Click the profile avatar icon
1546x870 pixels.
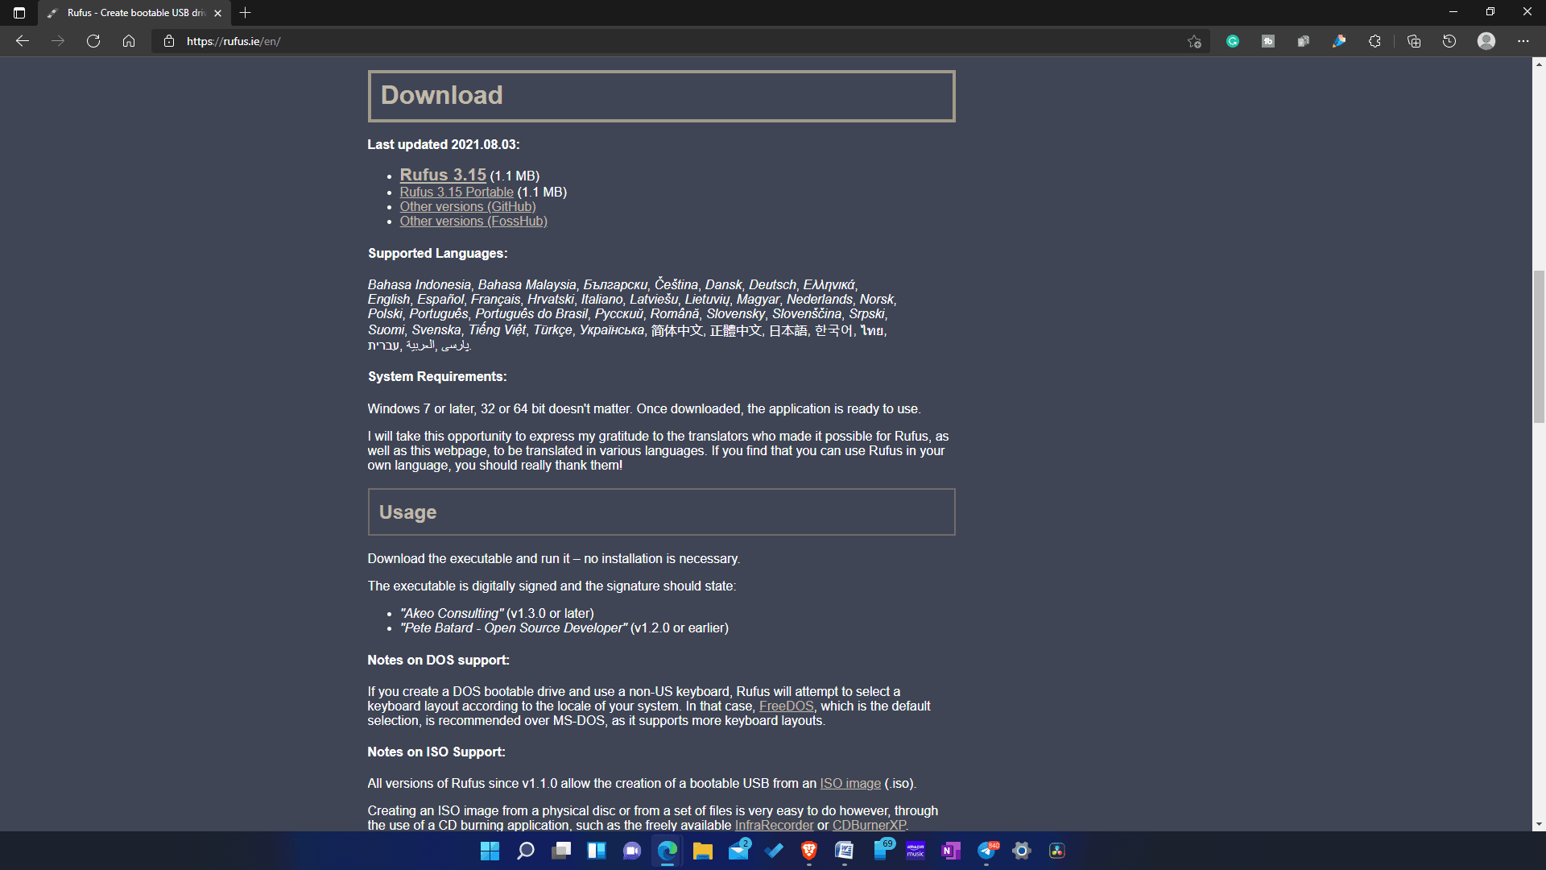pos(1486,41)
